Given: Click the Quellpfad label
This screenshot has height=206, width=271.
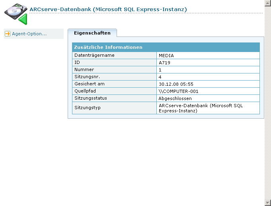Looking at the screenshot, I should (x=85, y=91).
